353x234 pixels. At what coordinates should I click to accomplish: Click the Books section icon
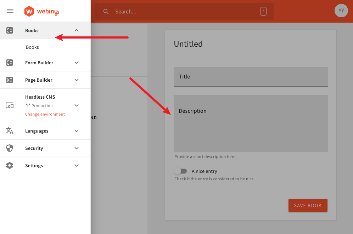10,30
